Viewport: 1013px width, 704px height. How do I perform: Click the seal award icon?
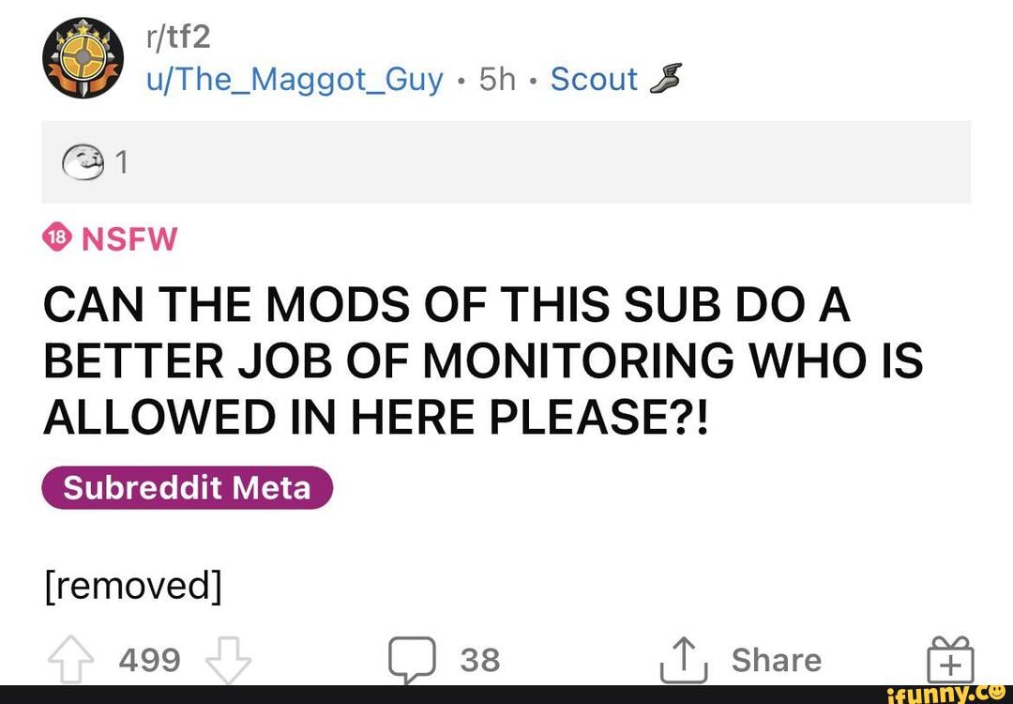(79, 163)
